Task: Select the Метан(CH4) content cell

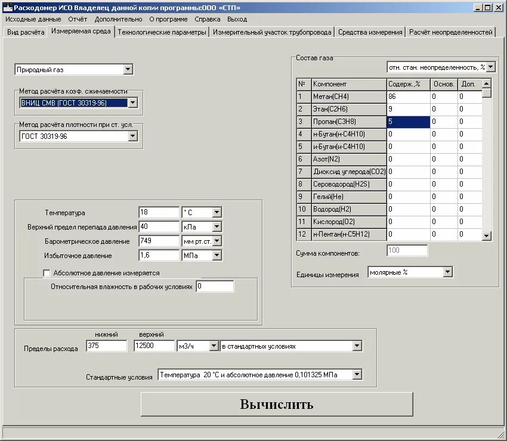Action: pyautogui.click(x=409, y=97)
